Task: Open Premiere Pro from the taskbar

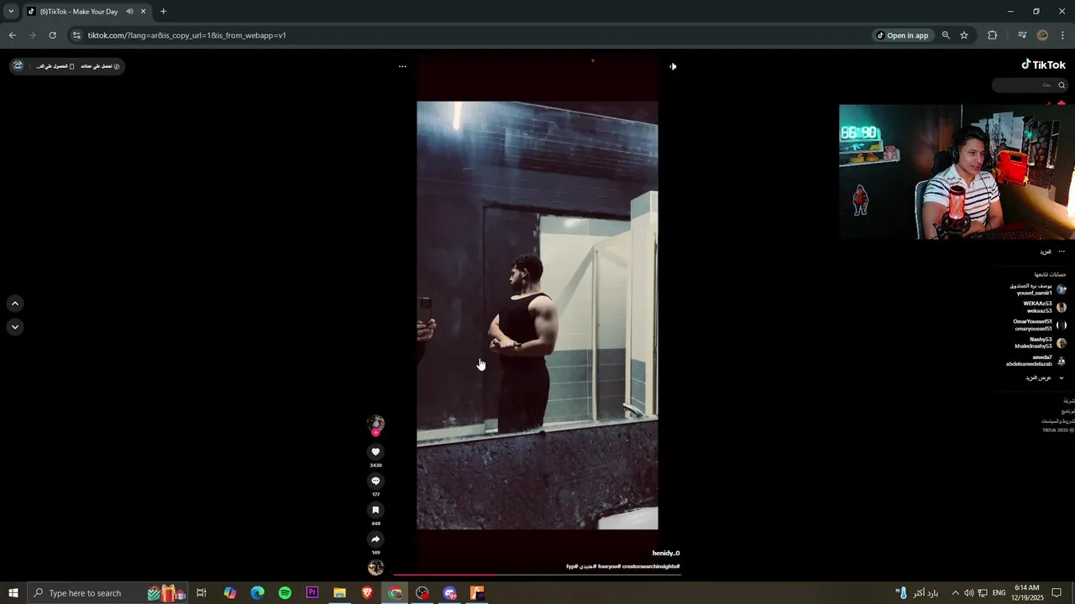Action: pos(312,593)
